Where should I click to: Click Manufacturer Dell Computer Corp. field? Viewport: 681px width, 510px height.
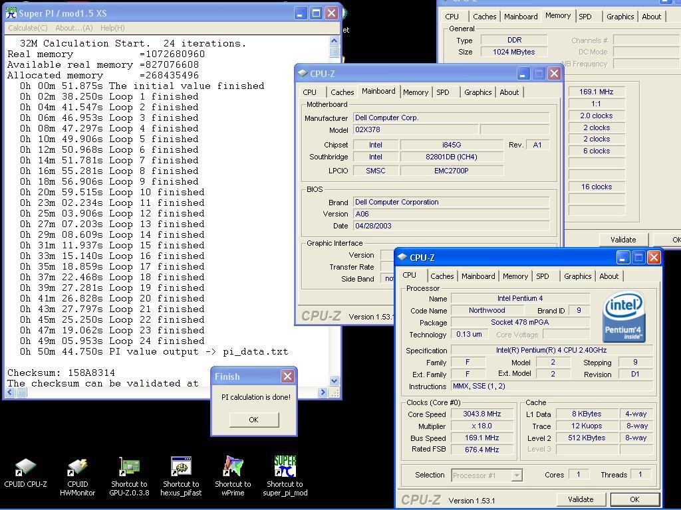[x=452, y=118]
